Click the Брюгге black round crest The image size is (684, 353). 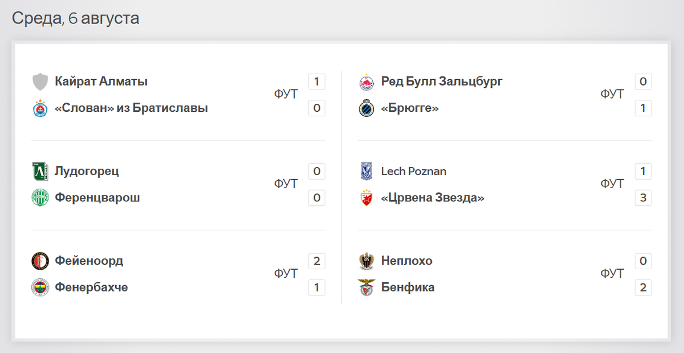366,108
